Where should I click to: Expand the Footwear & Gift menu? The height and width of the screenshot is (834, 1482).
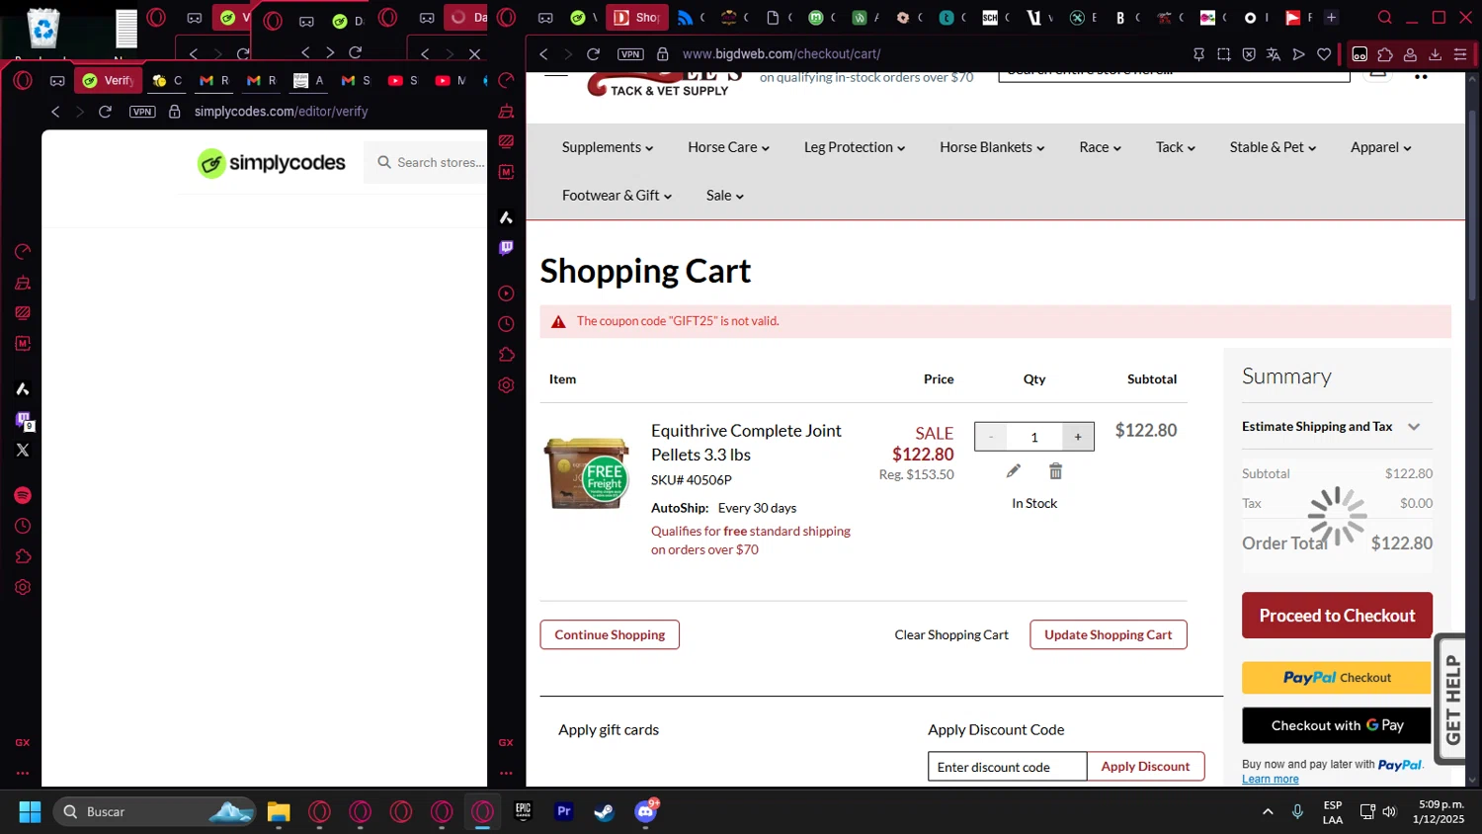click(x=617, y=196)
